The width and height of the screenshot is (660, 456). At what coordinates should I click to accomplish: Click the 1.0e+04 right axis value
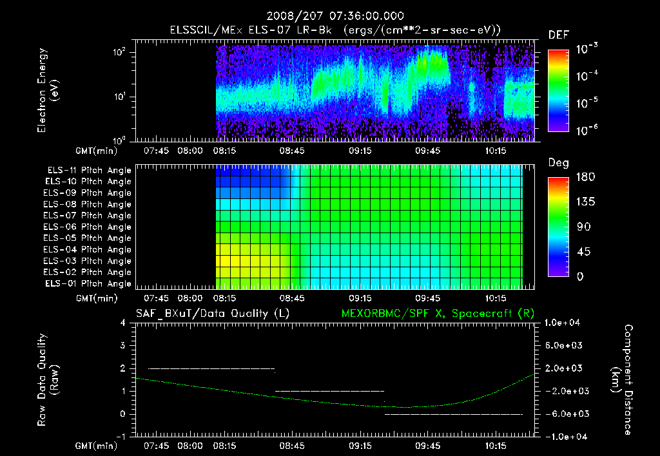pos(562,323)
